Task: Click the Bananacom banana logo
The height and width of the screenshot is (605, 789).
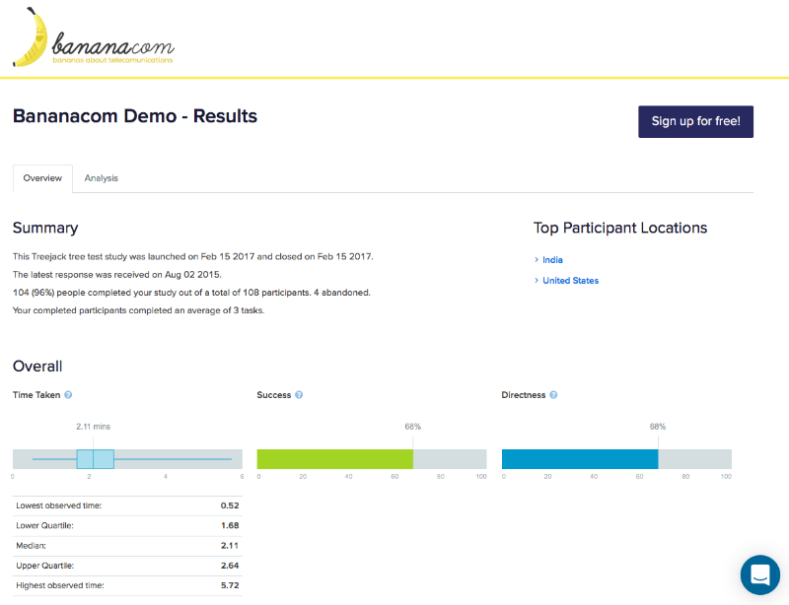Action: pos(31,37)
